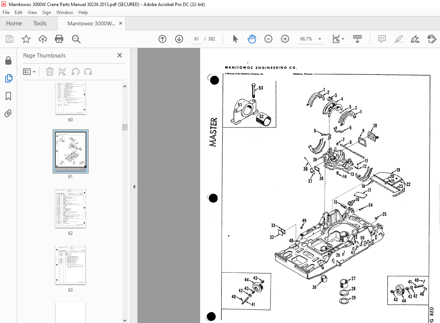440x323 pixels.
Task: Zoom out with minus icon
Action: 268,39
